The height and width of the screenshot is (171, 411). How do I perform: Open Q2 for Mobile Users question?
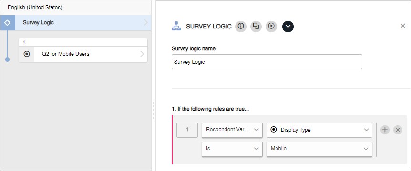coord(83,54)
